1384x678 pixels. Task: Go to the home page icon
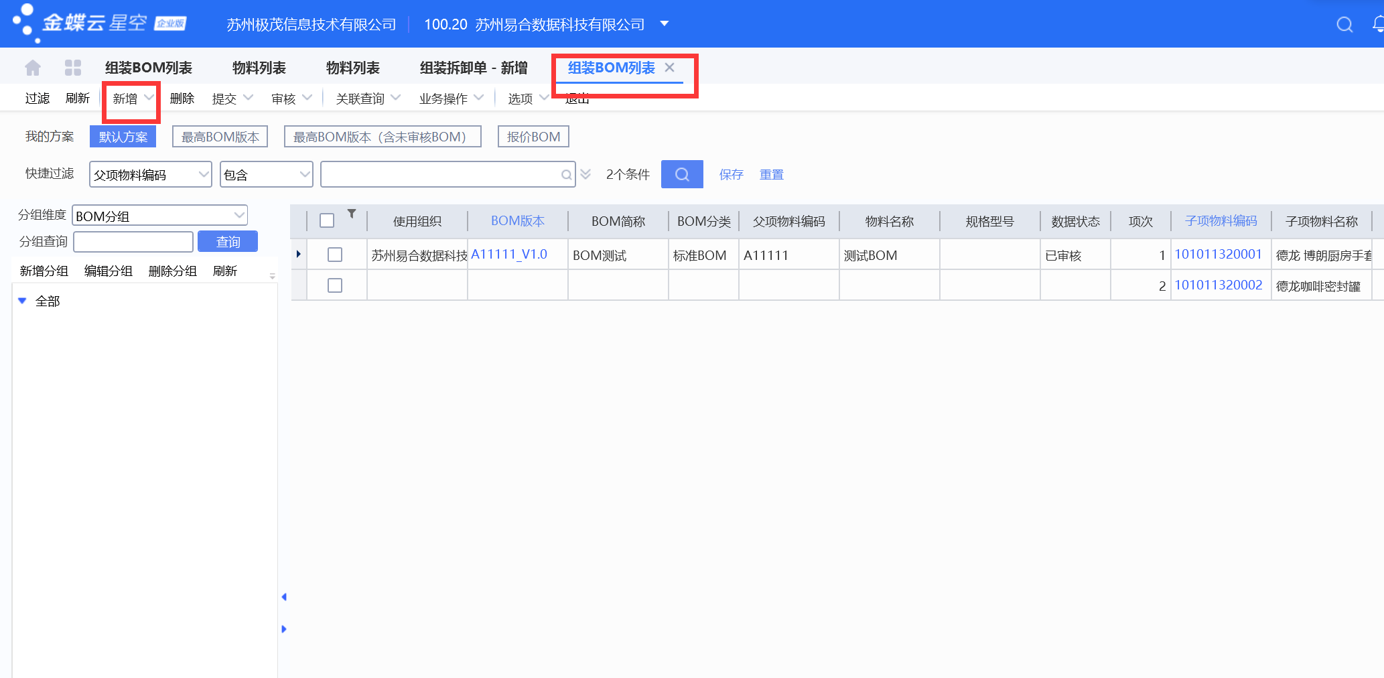(x=33, y=68)
